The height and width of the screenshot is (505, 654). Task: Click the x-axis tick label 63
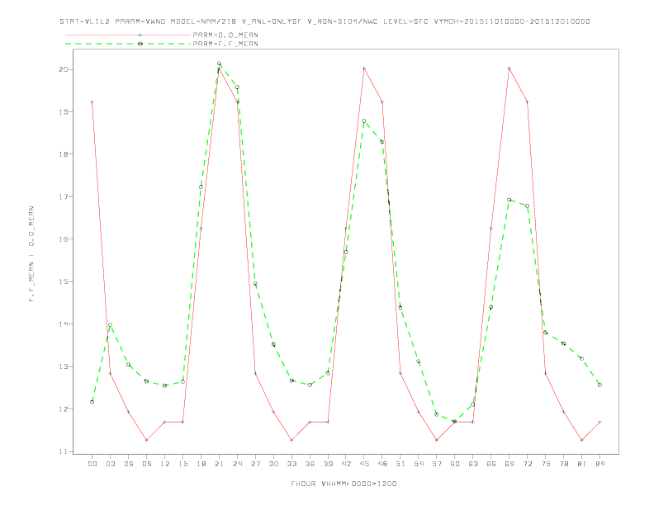[x=473, y=464]
